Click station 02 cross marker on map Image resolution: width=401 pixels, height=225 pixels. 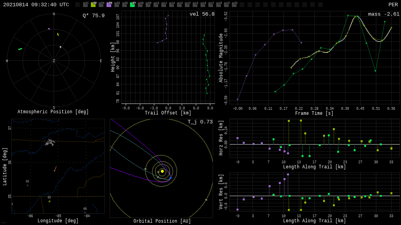[49, 201]
